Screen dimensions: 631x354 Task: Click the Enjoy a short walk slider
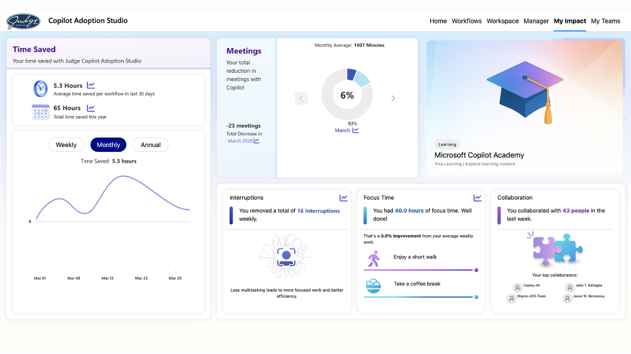[421, 270]
